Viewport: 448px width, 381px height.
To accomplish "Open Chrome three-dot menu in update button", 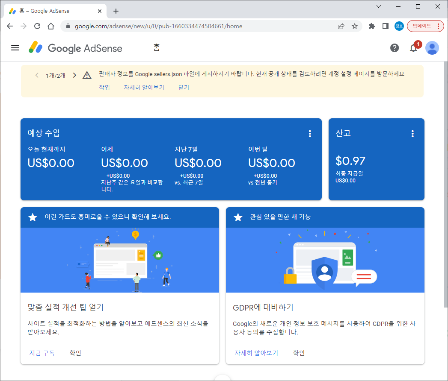I will coord(438,26).
